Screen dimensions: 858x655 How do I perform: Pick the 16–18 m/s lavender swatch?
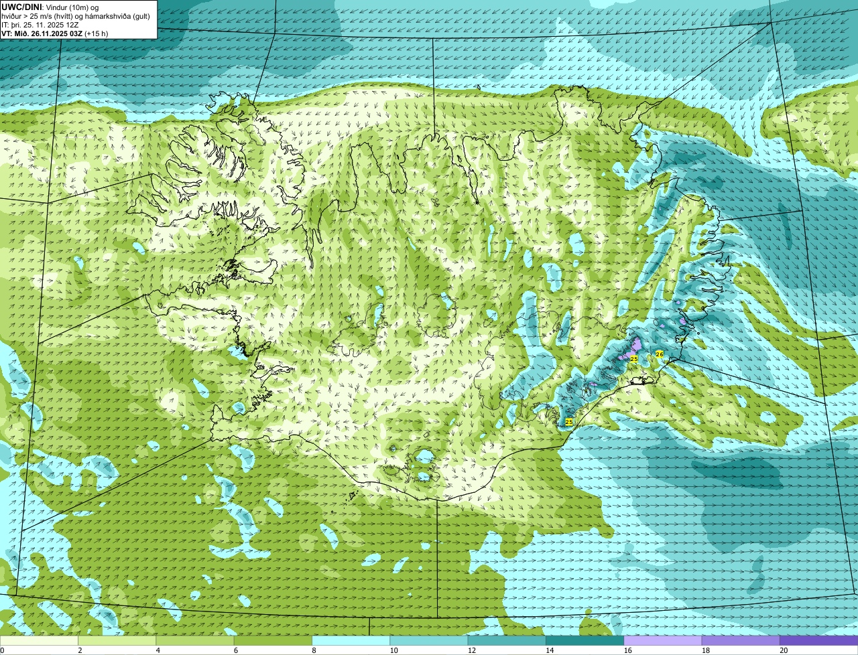pyautogui.click(x=663, y=640)
